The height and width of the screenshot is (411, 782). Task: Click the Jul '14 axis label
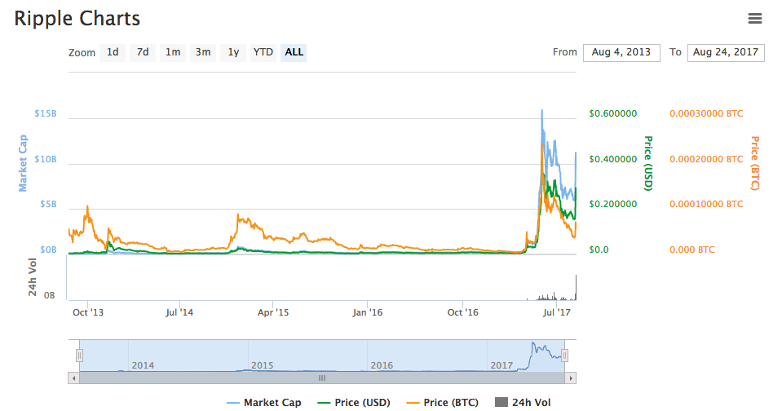click(179, 313)
